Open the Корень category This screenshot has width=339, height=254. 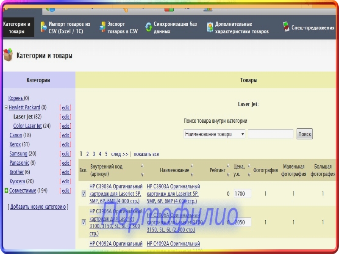coord(16,98)
